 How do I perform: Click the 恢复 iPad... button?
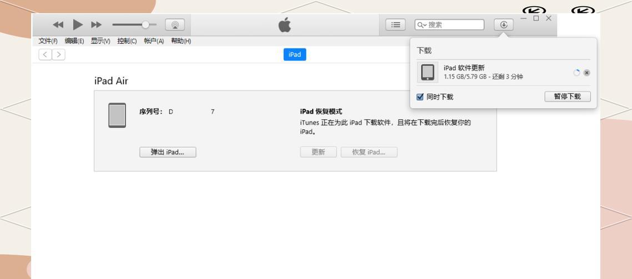click(x=369, y=152)
